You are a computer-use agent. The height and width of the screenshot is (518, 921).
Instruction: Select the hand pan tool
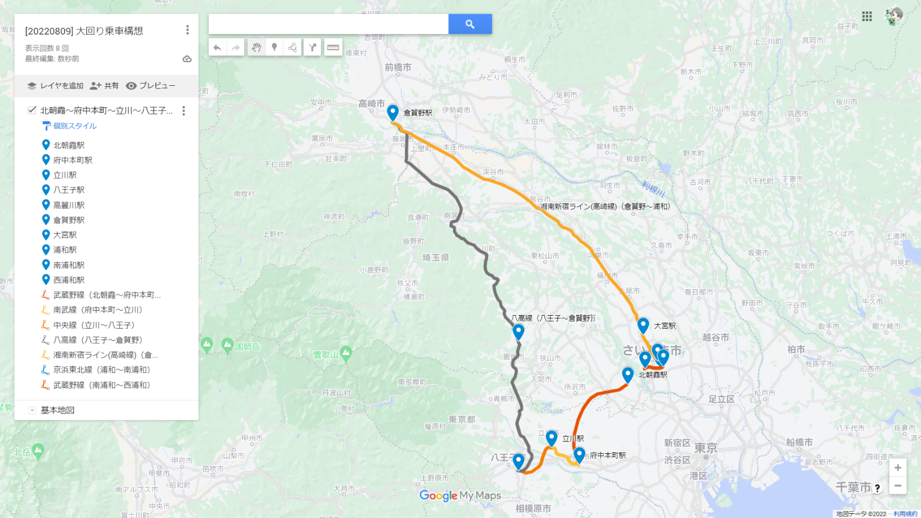click(256, 47)
